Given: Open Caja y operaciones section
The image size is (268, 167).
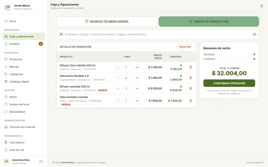Looking at the screenshot, I should pos(24,36).
